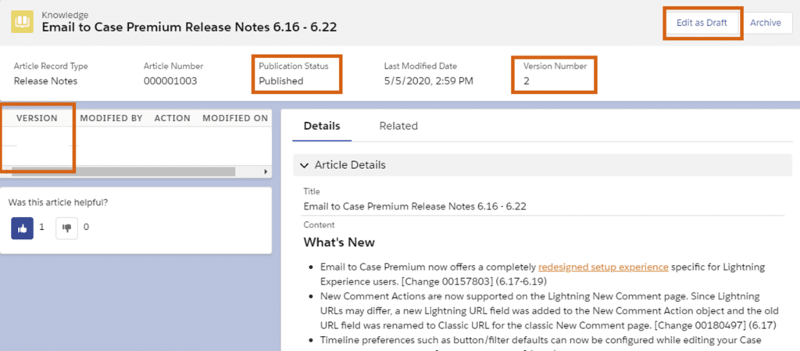The image size is (800, 351).
Task: Click the ACTION column header
Action: pos(172,118)
